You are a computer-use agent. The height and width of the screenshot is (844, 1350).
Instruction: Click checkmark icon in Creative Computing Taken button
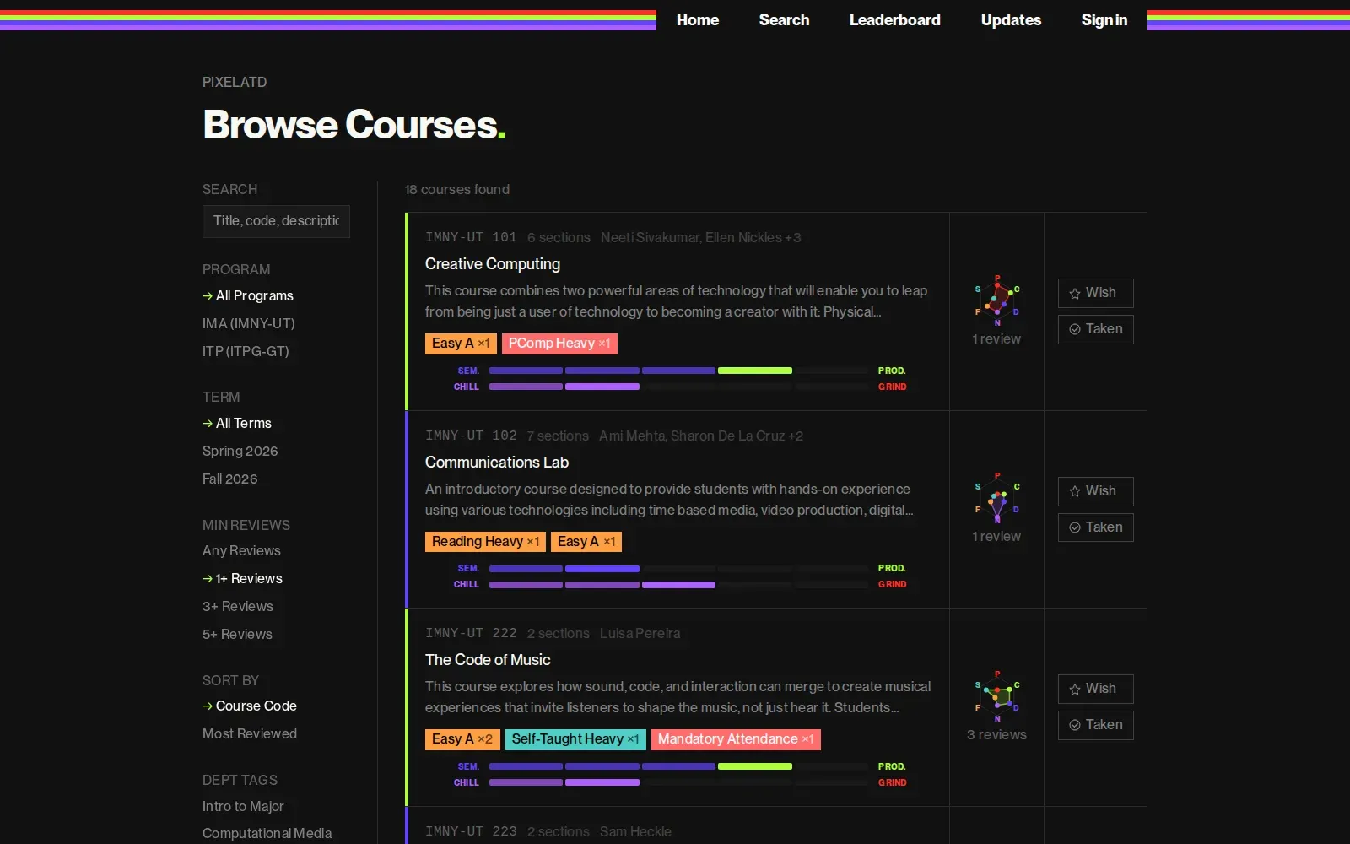tap(1075, 329)
